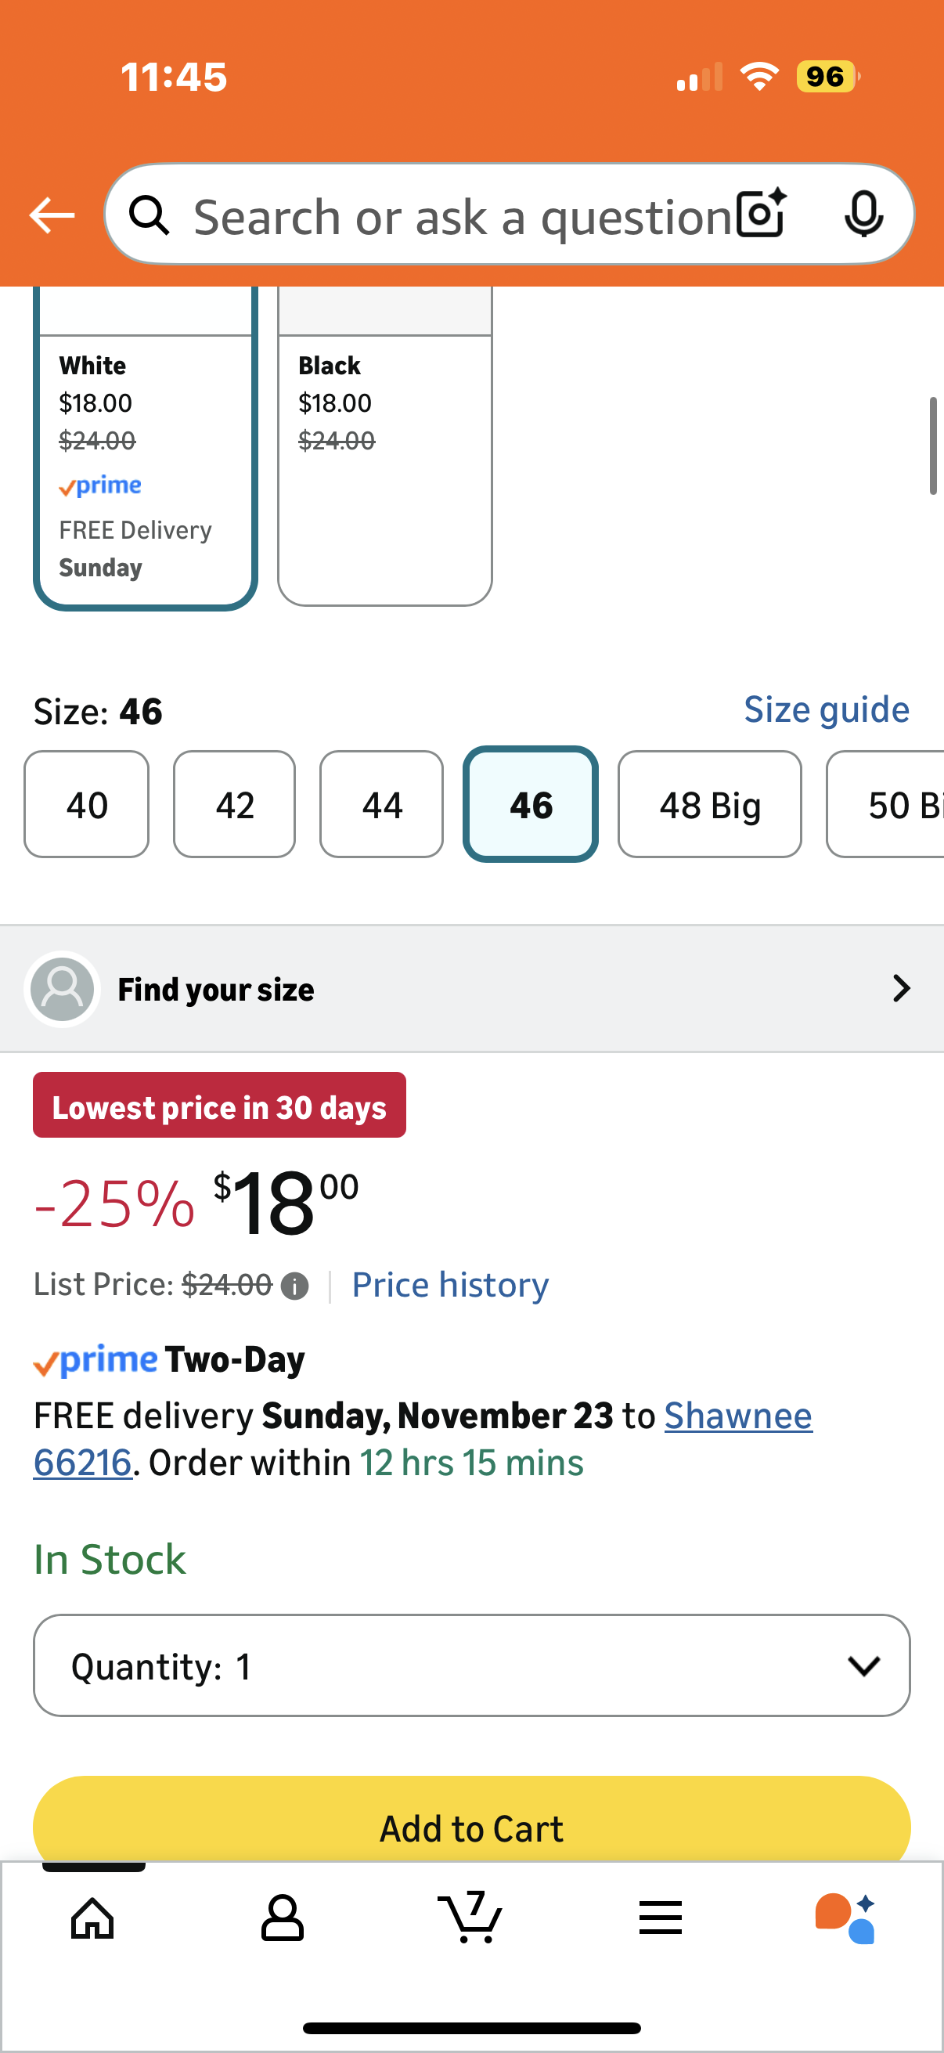
Task: Open camera lens search icon
Action: point(761,215)
